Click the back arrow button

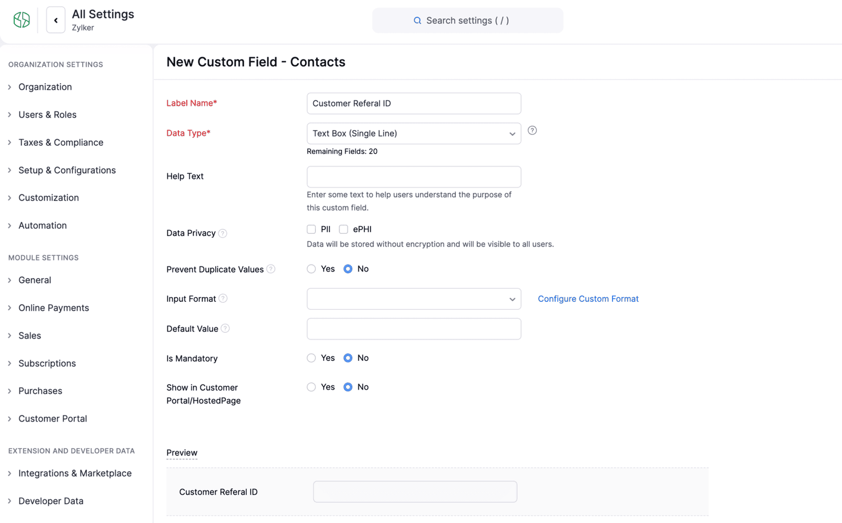point(56,21)
